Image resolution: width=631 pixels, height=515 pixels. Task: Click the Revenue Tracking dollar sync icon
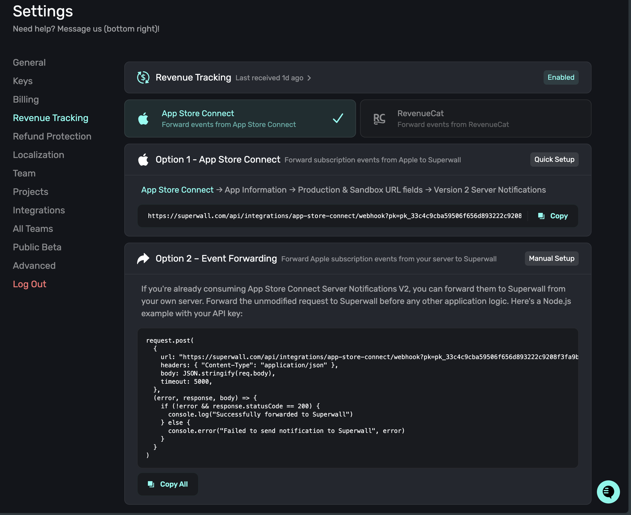point(143,77)
